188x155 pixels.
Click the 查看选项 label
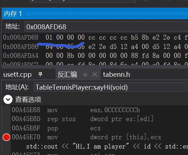[28, 99]
